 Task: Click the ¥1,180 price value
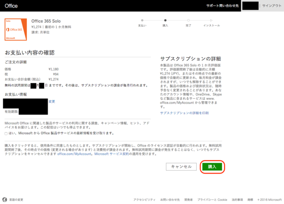click(54, 69)
